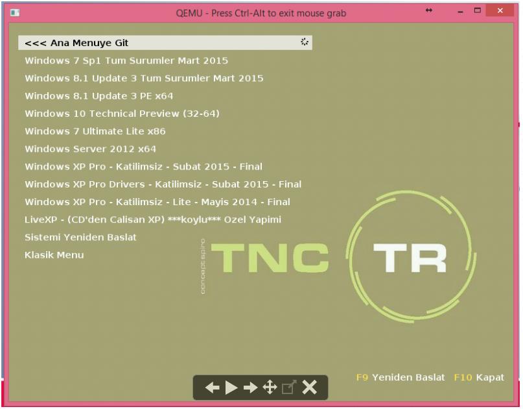Open the Klasik Menu entry

click(x=54, y=255)
